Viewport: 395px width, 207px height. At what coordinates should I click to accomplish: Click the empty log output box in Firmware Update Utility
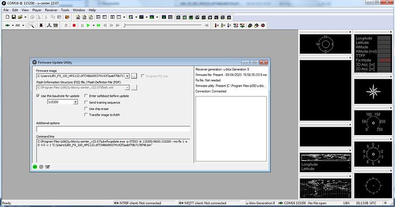231,129
